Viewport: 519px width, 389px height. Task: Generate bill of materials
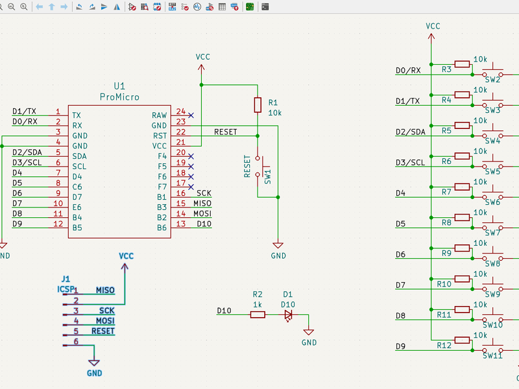click(x=234, y=7)
